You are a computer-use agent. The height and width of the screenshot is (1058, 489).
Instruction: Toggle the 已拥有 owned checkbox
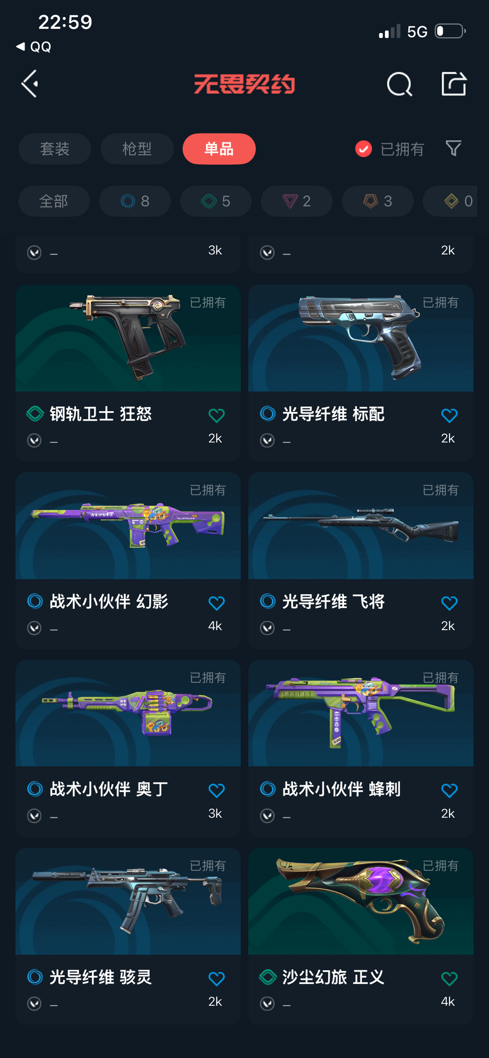(x=364, y=148)
